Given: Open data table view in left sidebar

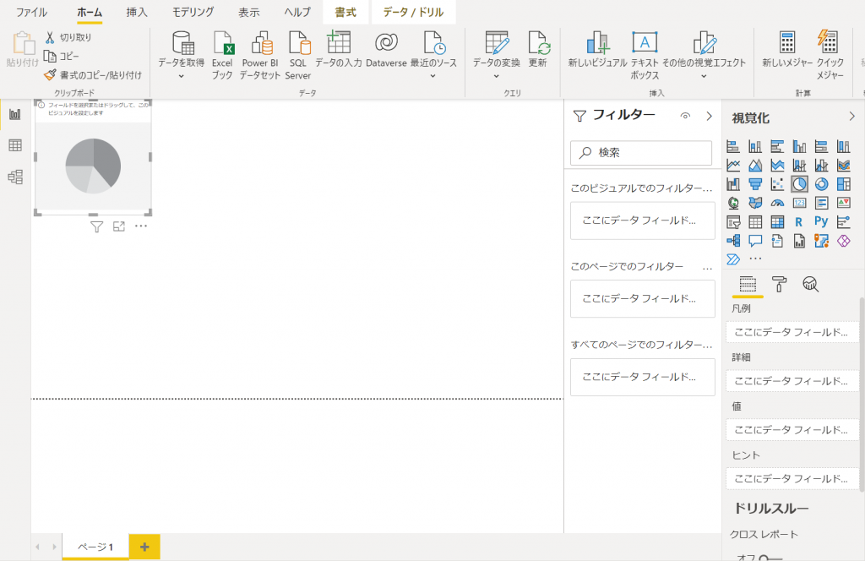Looking at the screenshot, I should 15,145.
